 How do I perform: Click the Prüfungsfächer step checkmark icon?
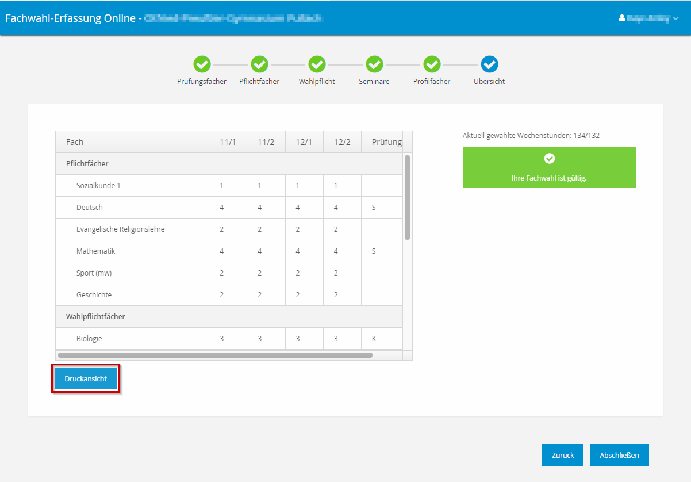202,64
